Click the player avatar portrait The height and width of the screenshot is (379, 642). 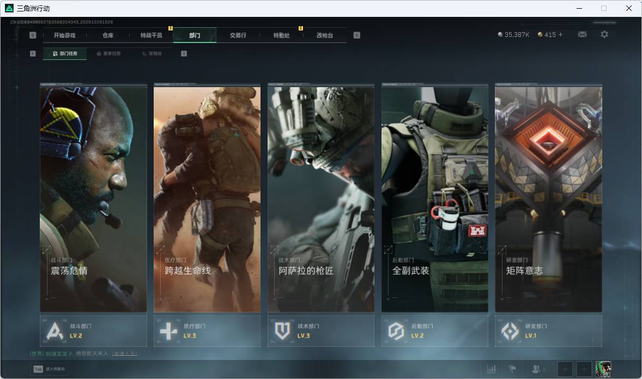pyautogui.click(x=603, y=369)
